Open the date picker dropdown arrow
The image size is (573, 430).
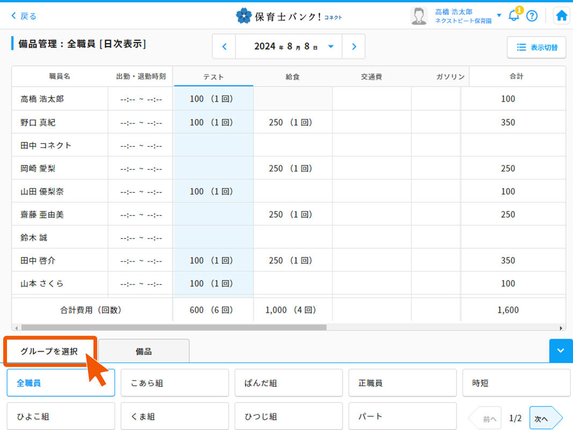331,47
